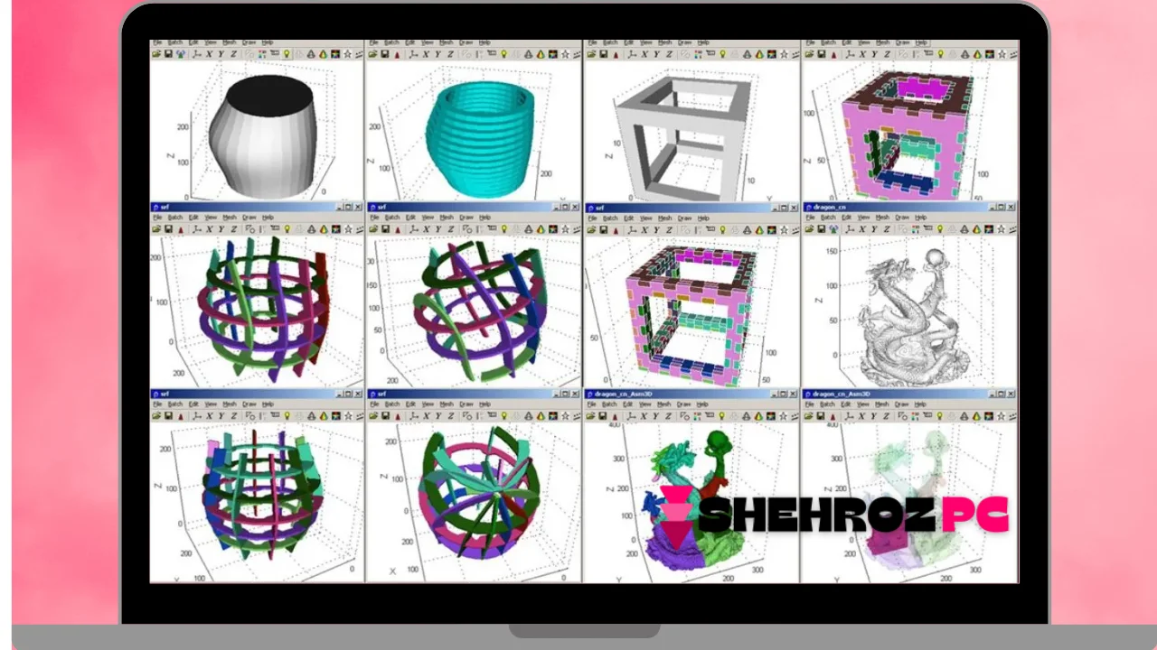This screenshot has height=650, width=1157.
Task: Open the rainbow colormap in the cyan vase window
Action: 552,53
